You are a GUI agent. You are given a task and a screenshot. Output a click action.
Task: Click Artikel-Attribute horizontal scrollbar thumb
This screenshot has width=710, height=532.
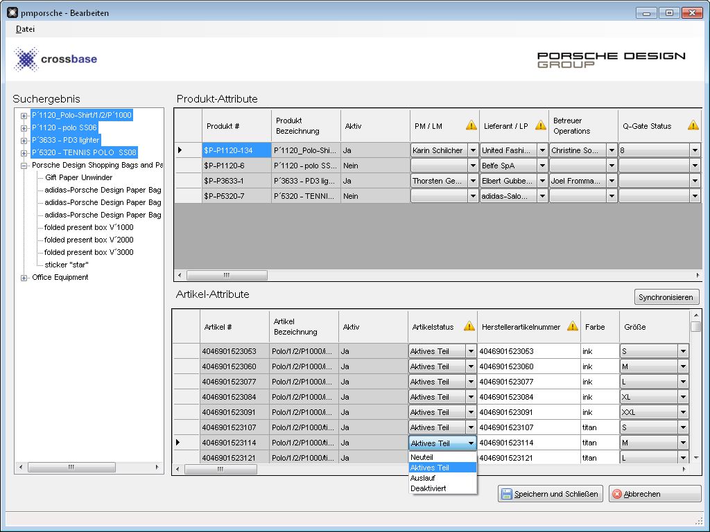click(x=220, y=470)
